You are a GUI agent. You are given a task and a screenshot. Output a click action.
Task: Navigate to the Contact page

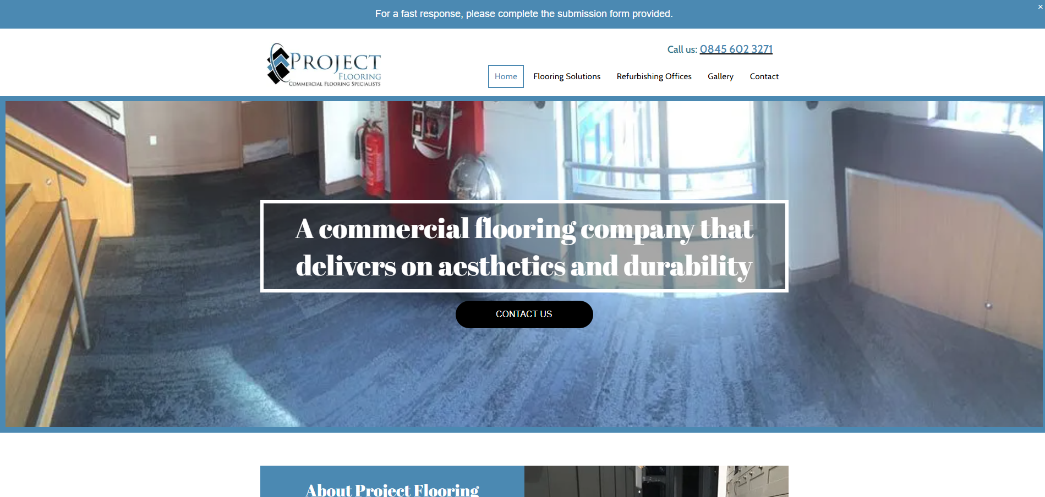(764, 76)
